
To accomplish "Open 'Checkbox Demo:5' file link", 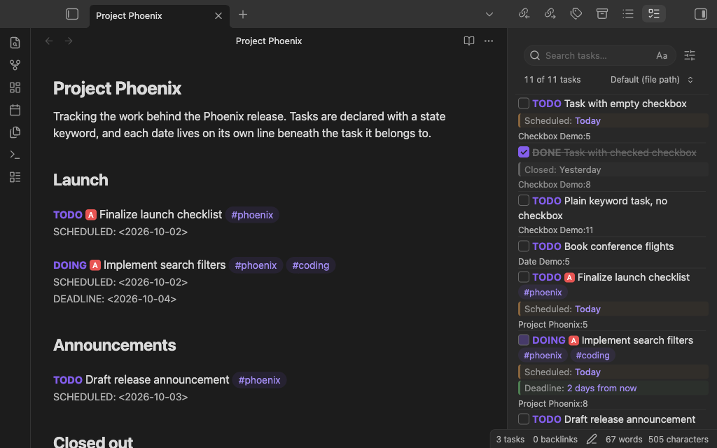I will 555,136.
